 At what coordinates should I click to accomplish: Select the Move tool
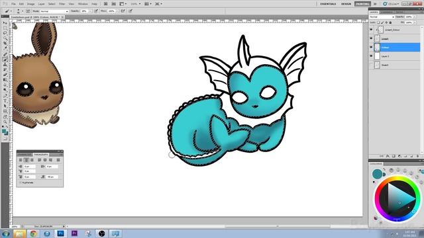point(5,23)
